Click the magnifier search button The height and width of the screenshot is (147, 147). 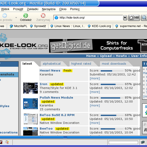tap(144, 18)
